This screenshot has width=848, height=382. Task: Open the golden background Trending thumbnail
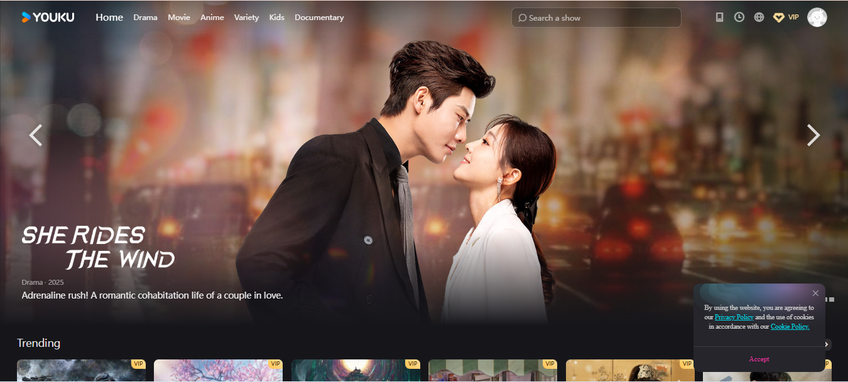(x=630, y=370)
